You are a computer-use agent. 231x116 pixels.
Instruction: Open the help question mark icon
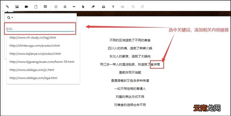(x=113, y=7)
